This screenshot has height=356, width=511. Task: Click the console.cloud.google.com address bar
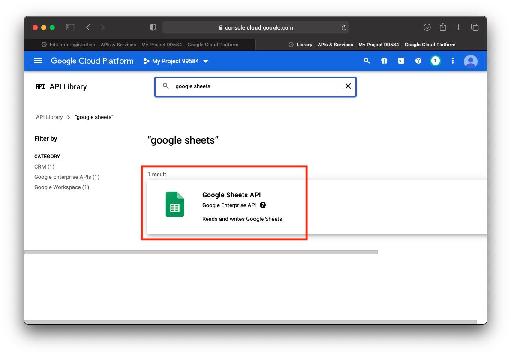point(255,28)
